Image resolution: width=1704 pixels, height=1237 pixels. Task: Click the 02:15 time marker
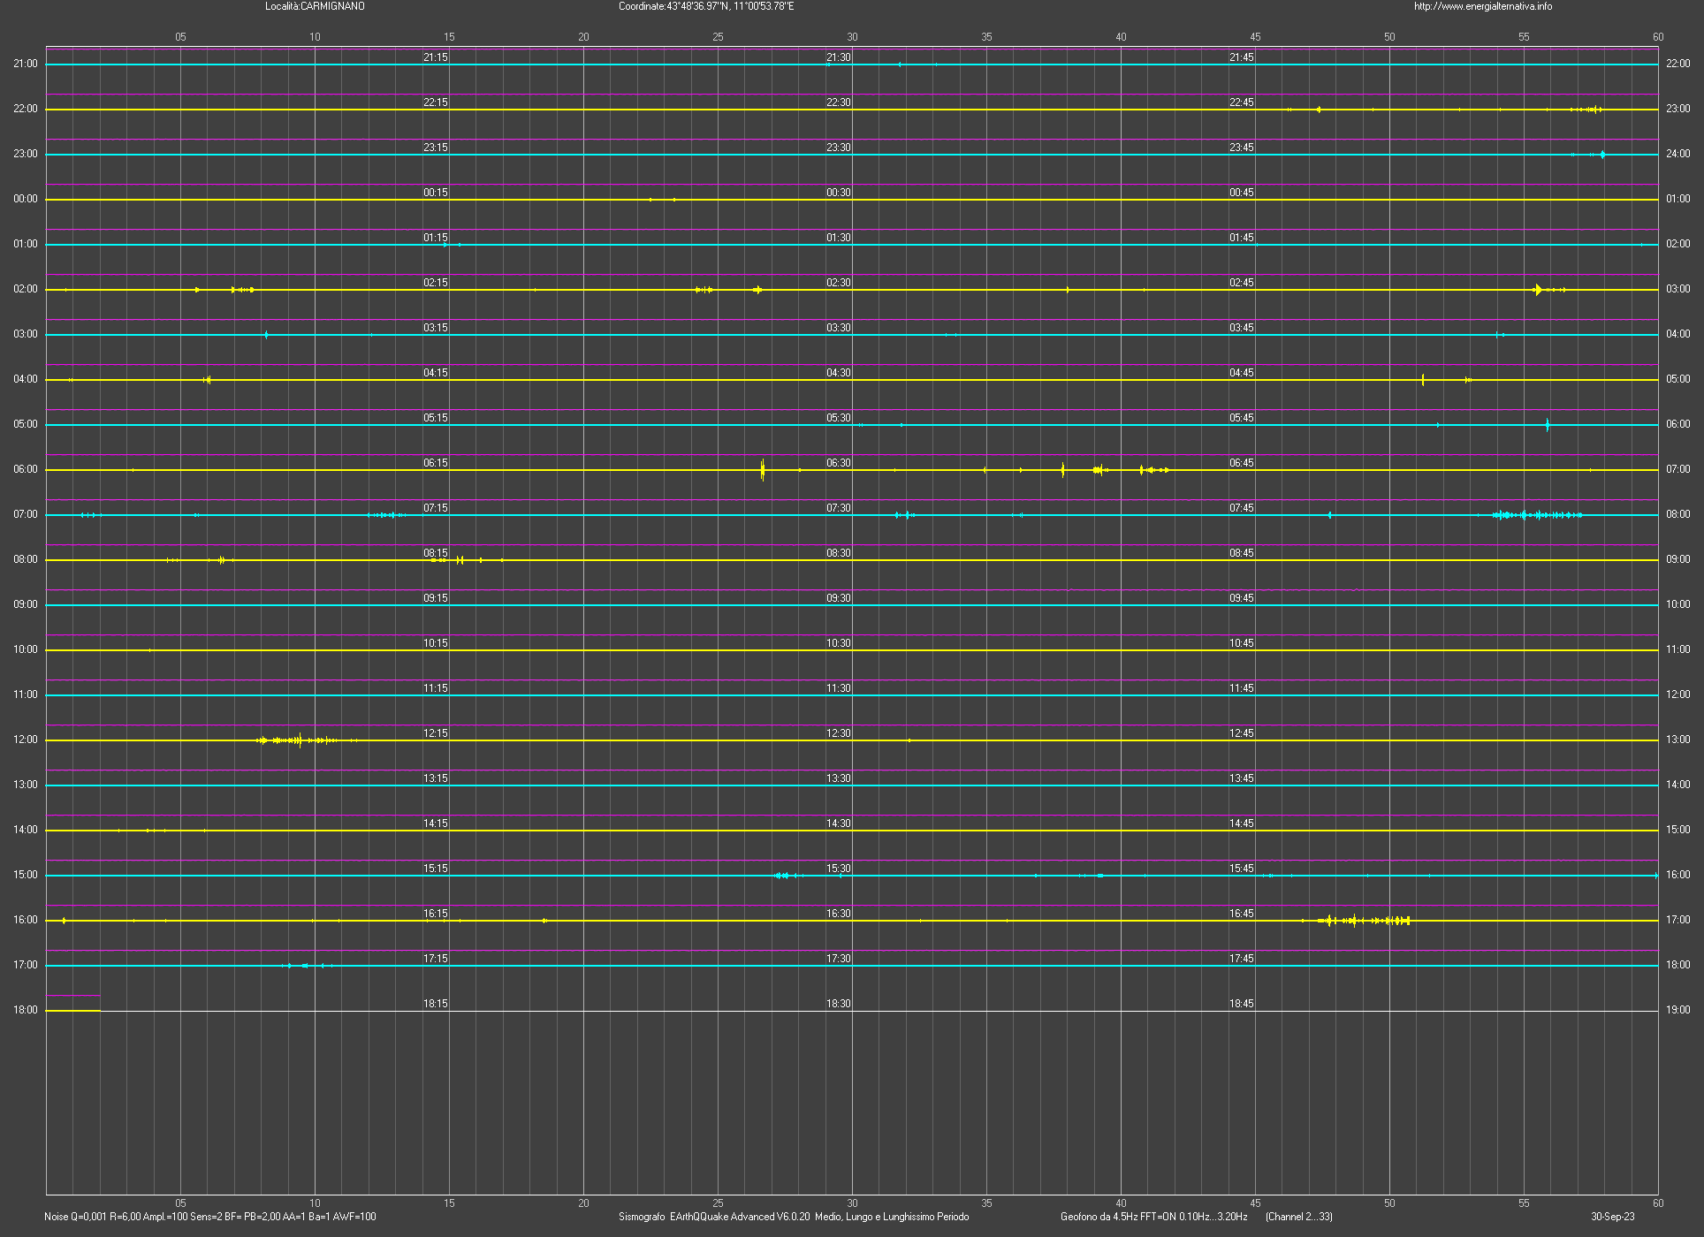click(x=436, y=283)
